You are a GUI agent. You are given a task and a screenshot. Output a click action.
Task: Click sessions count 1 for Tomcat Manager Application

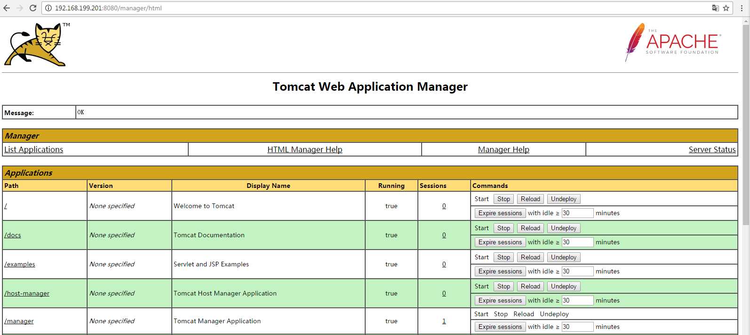tap(444, 321)
